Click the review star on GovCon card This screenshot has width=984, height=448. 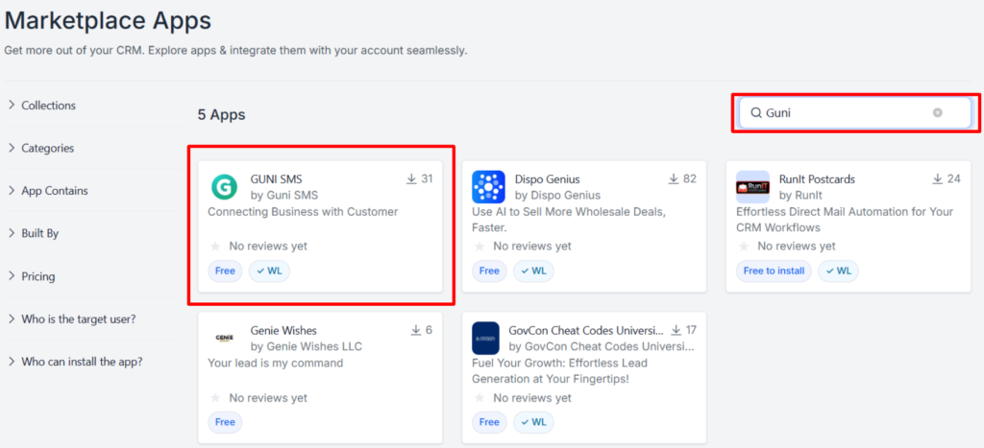click(480, 398)
